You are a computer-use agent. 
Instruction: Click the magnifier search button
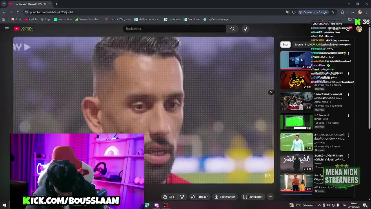(232, 29)
